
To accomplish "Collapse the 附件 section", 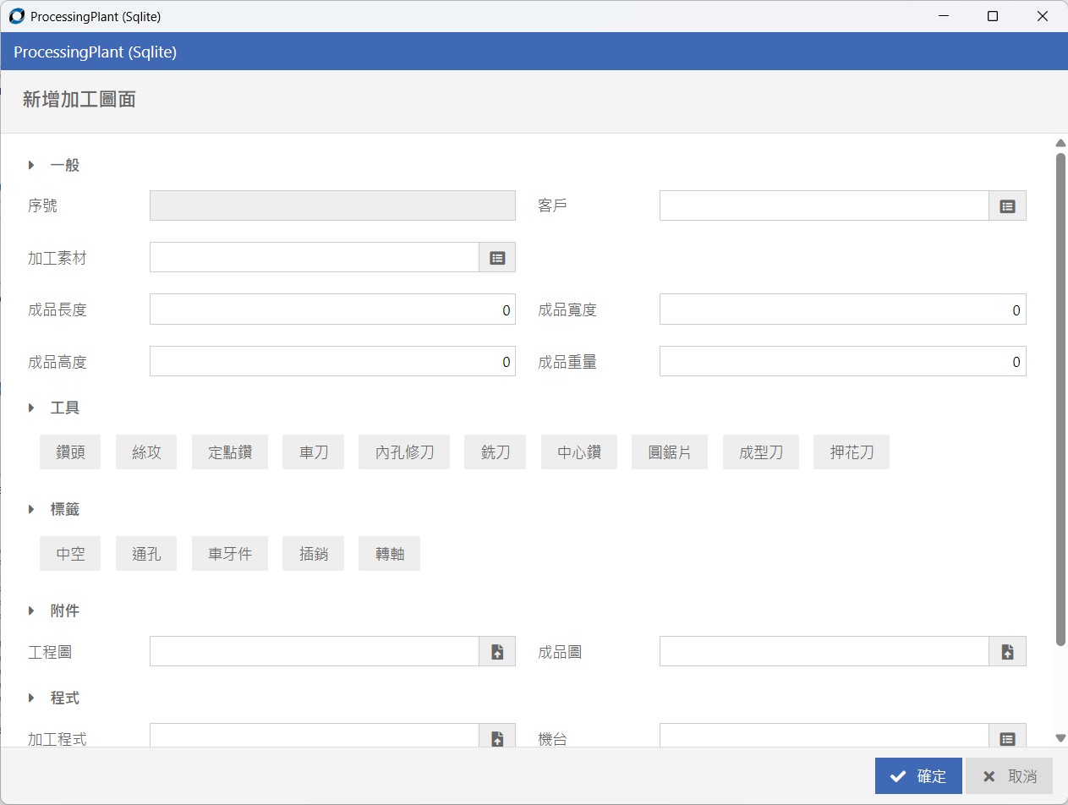I will [x=31, y=611].
